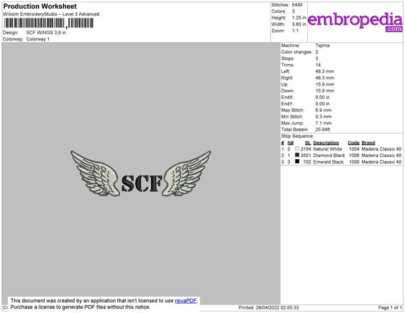Image resolution: width=405 pixels, height=313 pixels.
Task: Click the printed date '28/04/2022 02:55:33'
Action: tap(277, 308)
